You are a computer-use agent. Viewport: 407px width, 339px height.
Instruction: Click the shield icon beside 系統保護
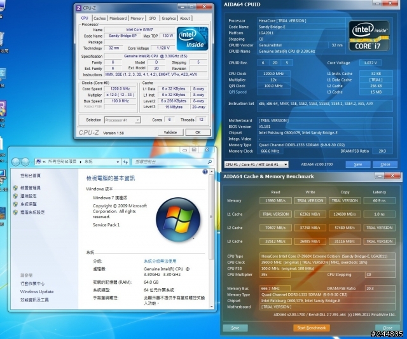[x=15, y=204]
